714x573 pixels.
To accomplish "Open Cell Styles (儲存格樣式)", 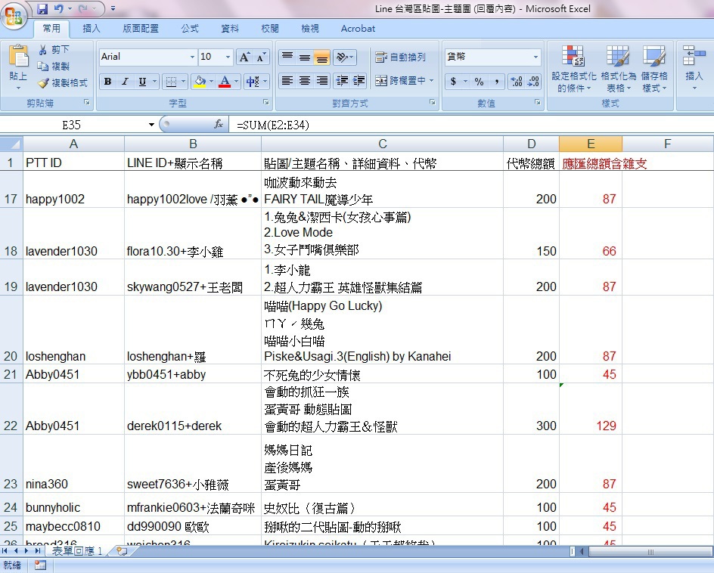I will coord(654,68).
